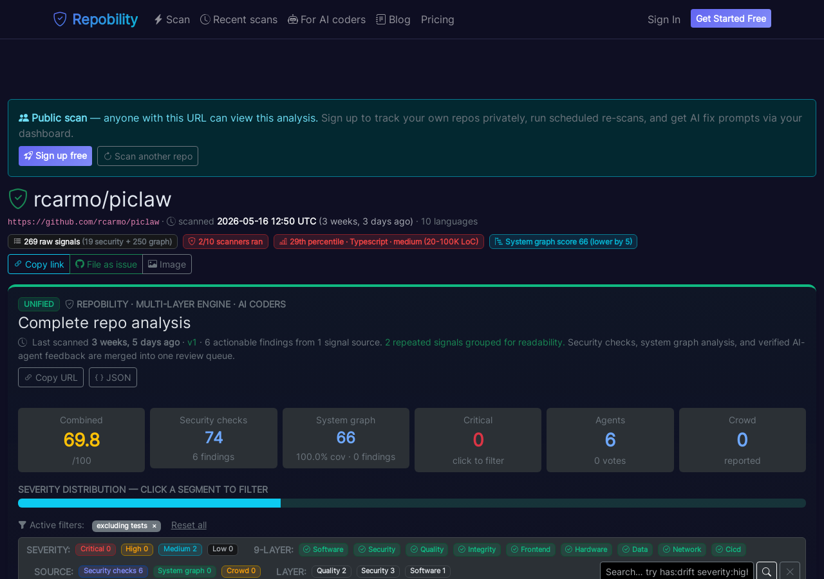
Task: Click the 2 repeated signals grouped text
Action: click(475, 342)
